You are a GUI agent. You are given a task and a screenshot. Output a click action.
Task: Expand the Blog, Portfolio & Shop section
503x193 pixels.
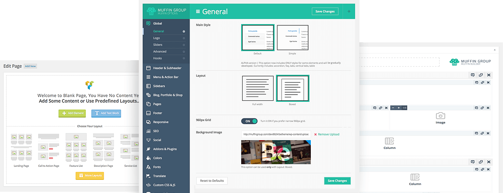coord(167,95)
